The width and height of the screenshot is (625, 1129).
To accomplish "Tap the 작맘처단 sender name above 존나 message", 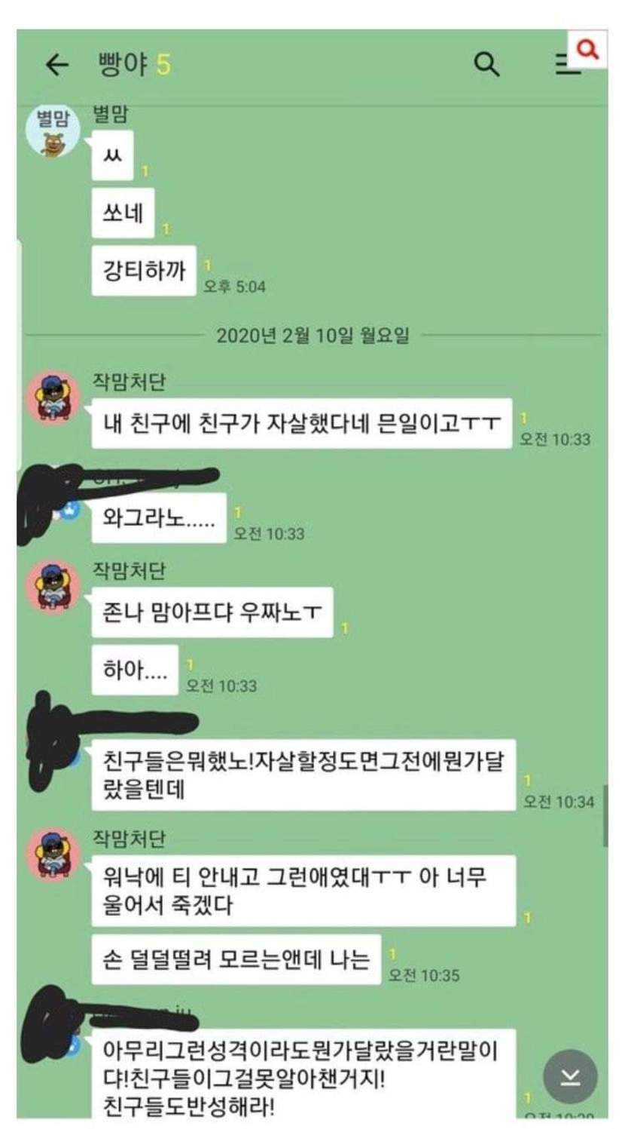I will click(x=129, y=571).
